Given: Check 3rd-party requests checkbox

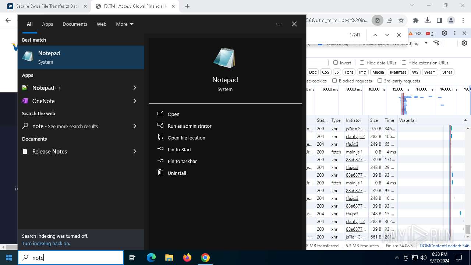Looking at the screenshot, I should click(380, 81).
